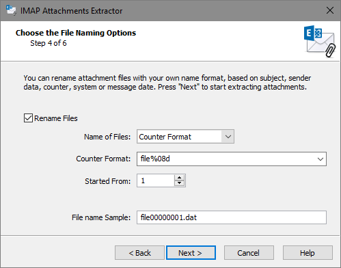
Task: Increase the Started From value with up arrow
Action: pyautogui.click(x=180, y=178)
